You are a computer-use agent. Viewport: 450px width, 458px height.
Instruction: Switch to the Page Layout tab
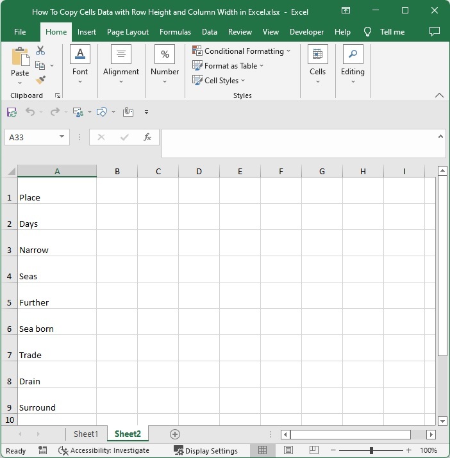coord(128,32)
